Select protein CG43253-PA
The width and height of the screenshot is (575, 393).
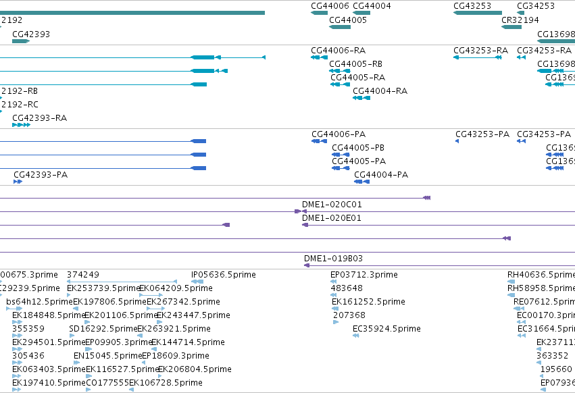point(482,134)
